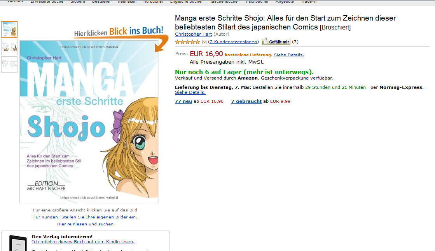Click 'Ich möchte dieses Buch auf dem Kindle lesen'
Image resolution: width=435 pixels, height=251 pixels.
[x=83, y=242]
